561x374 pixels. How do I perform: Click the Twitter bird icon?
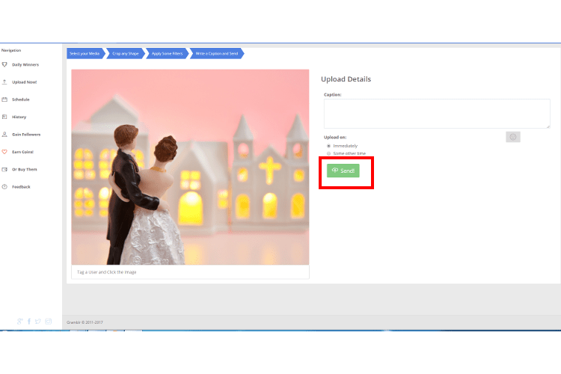38,322
